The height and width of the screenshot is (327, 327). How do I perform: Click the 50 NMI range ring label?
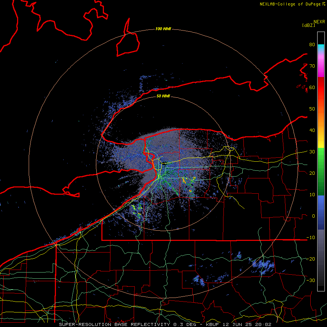point(163,96)
